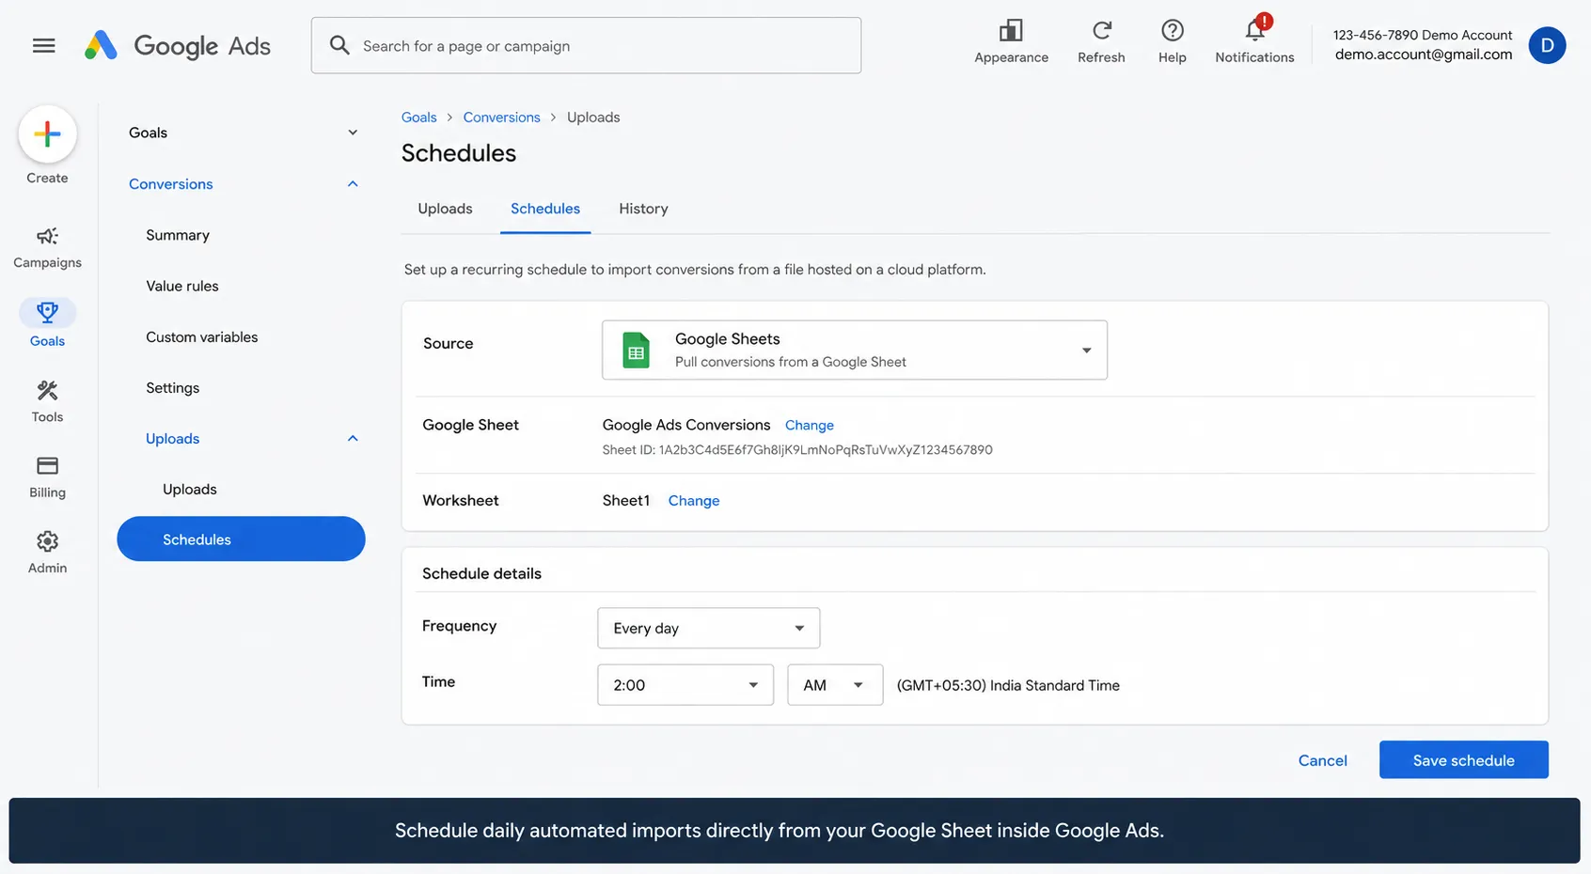This screenshot has height=874, width=1591.
Task: Click the India Standard Time label
Action: 1008,685
